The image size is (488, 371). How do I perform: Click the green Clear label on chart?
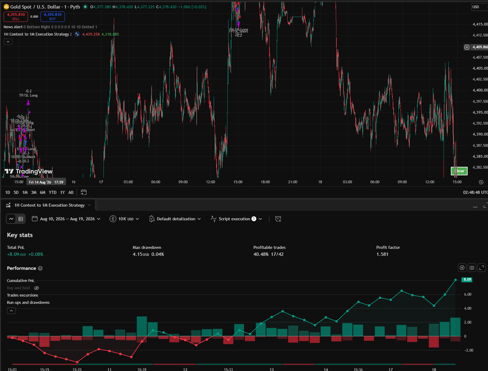click(x=459, y=171)
